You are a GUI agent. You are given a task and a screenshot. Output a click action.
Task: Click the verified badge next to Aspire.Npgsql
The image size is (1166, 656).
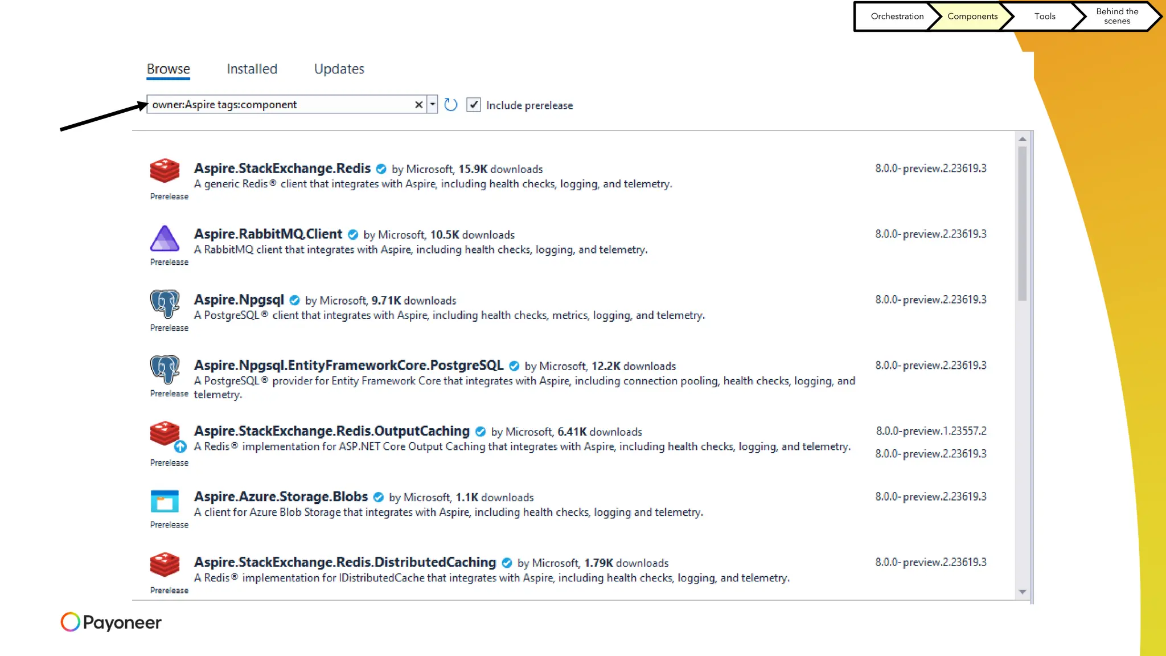tap(294, 300)
